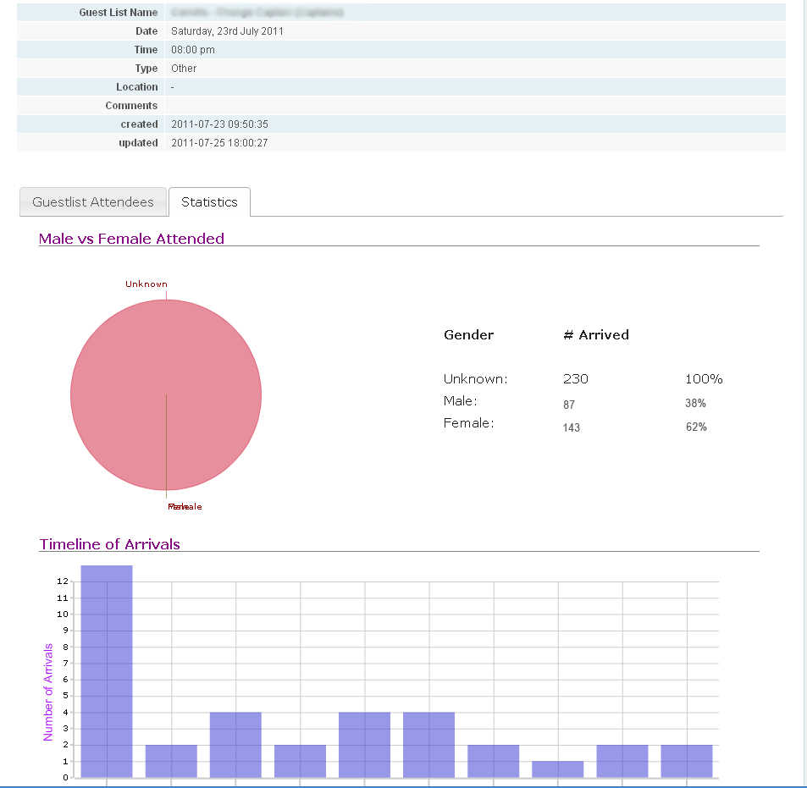Click the updated timestamp 2011-07-25 18:00:27
The width and height of the screenshot is (807, 788).
219,143
